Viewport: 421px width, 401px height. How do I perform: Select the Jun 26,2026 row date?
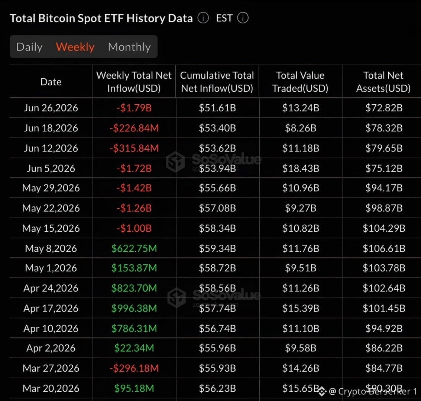[51, 108]
